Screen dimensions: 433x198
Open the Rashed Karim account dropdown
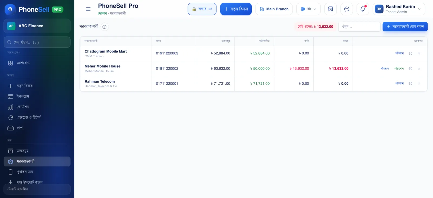point(399,9)
